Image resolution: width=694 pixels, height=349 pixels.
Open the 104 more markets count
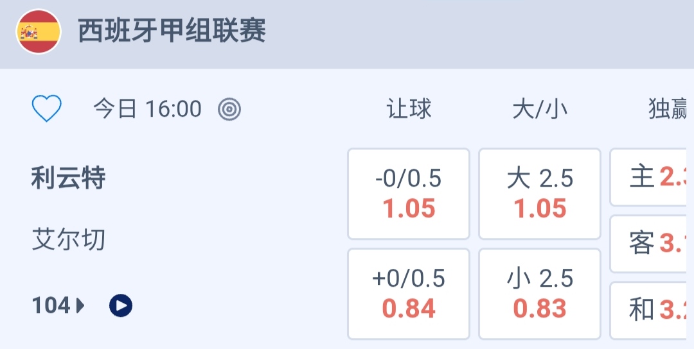click(51, 306)
